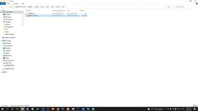Select OneDrive - Personal in sidebar
The image size is (198, 111).
point(10,38)
